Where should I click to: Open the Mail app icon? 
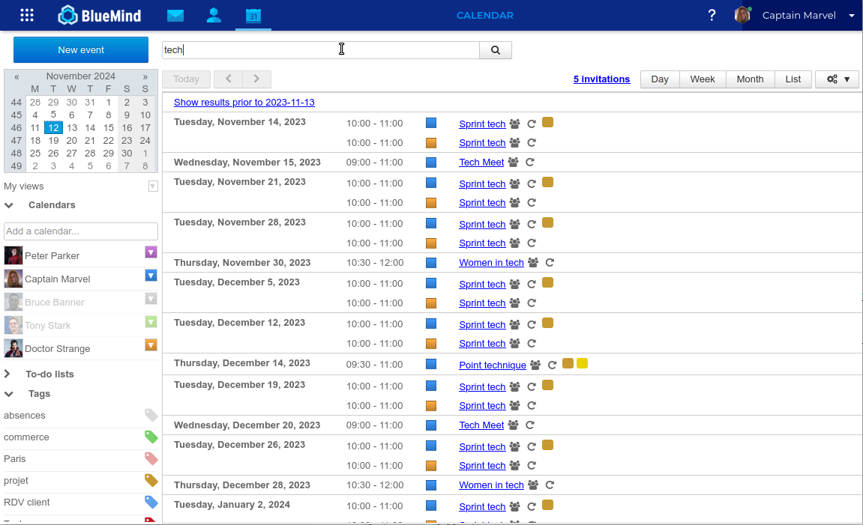click(x=175, y=16)
